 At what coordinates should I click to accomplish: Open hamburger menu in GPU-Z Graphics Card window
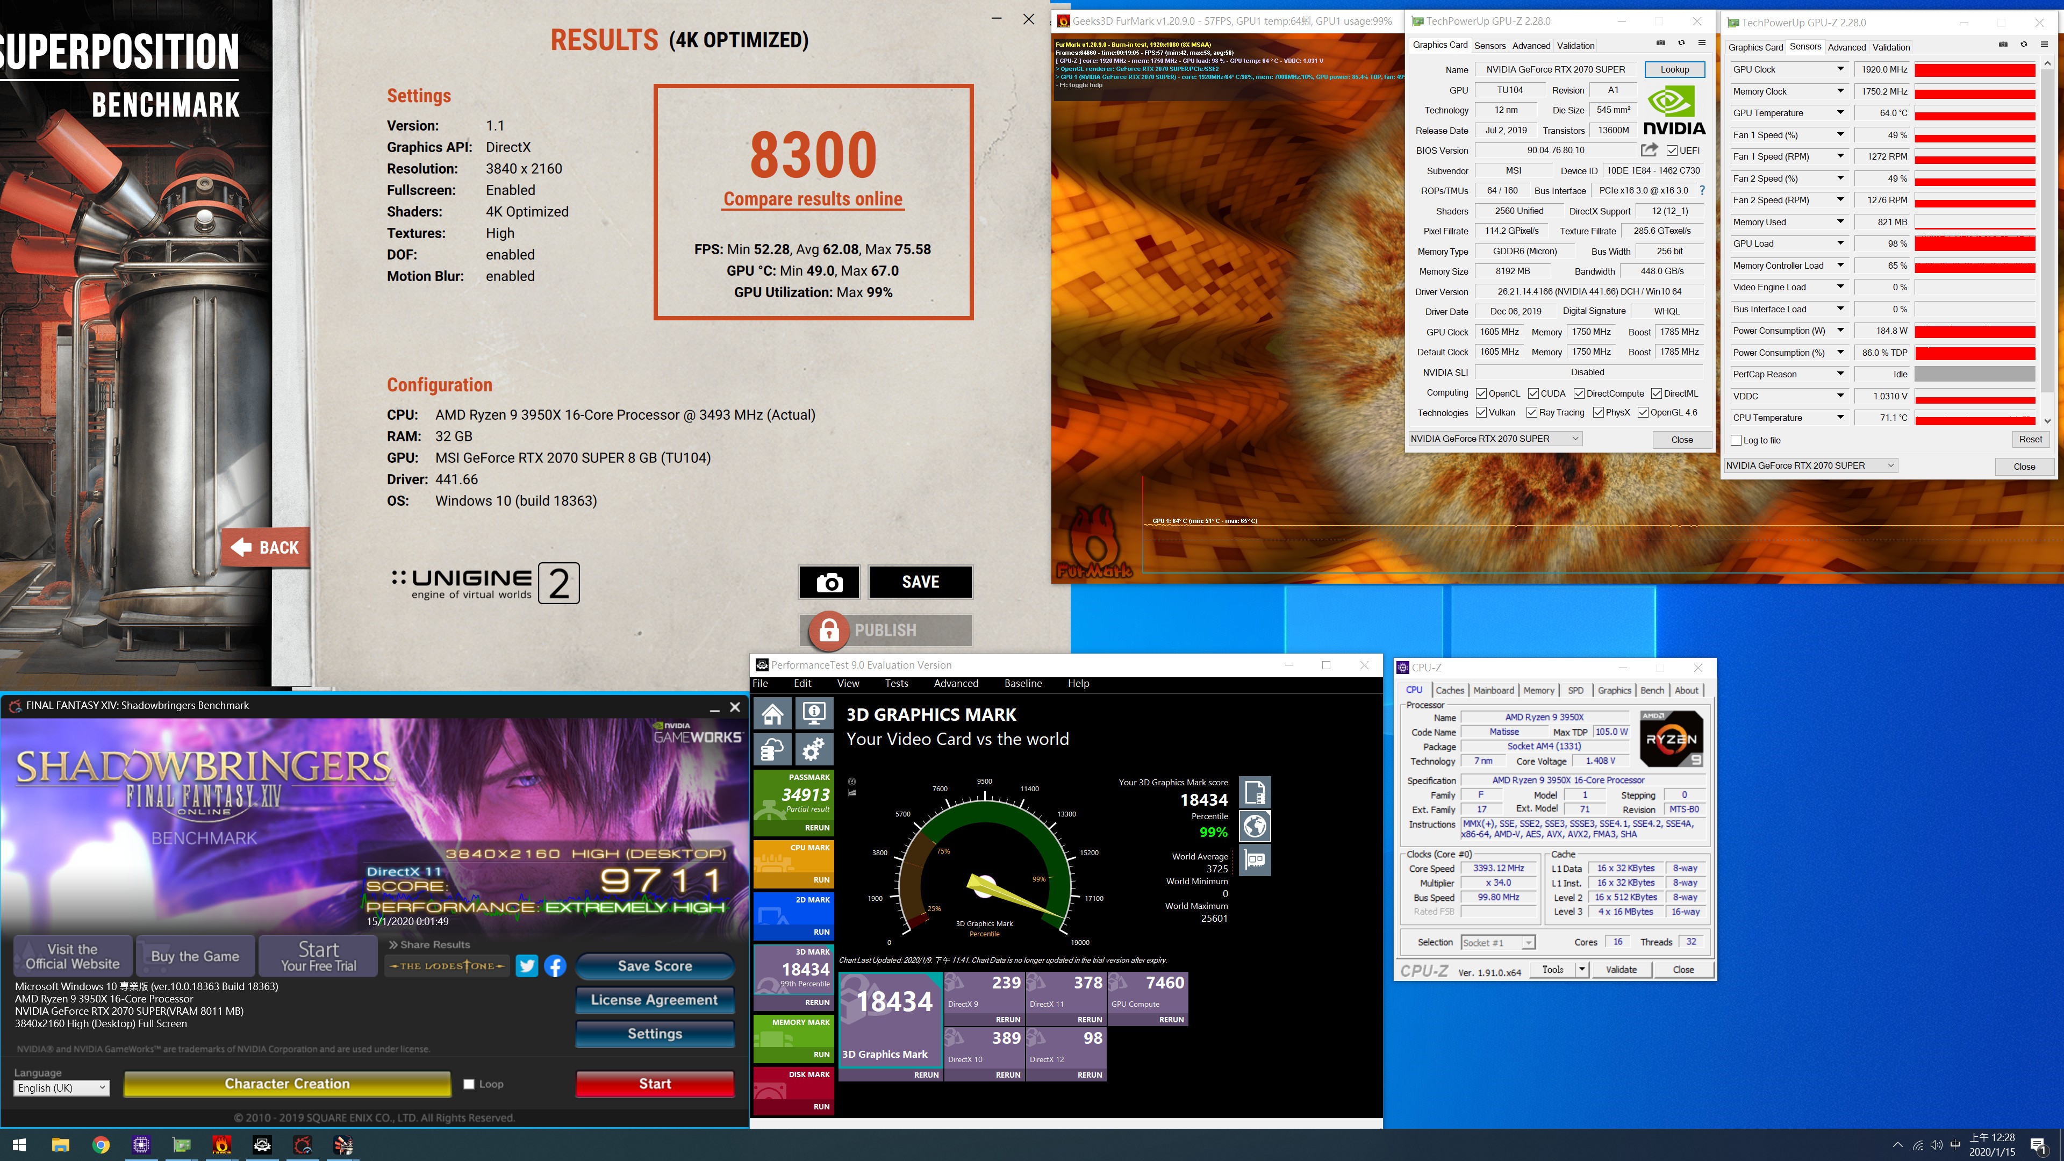point(1702,43)
